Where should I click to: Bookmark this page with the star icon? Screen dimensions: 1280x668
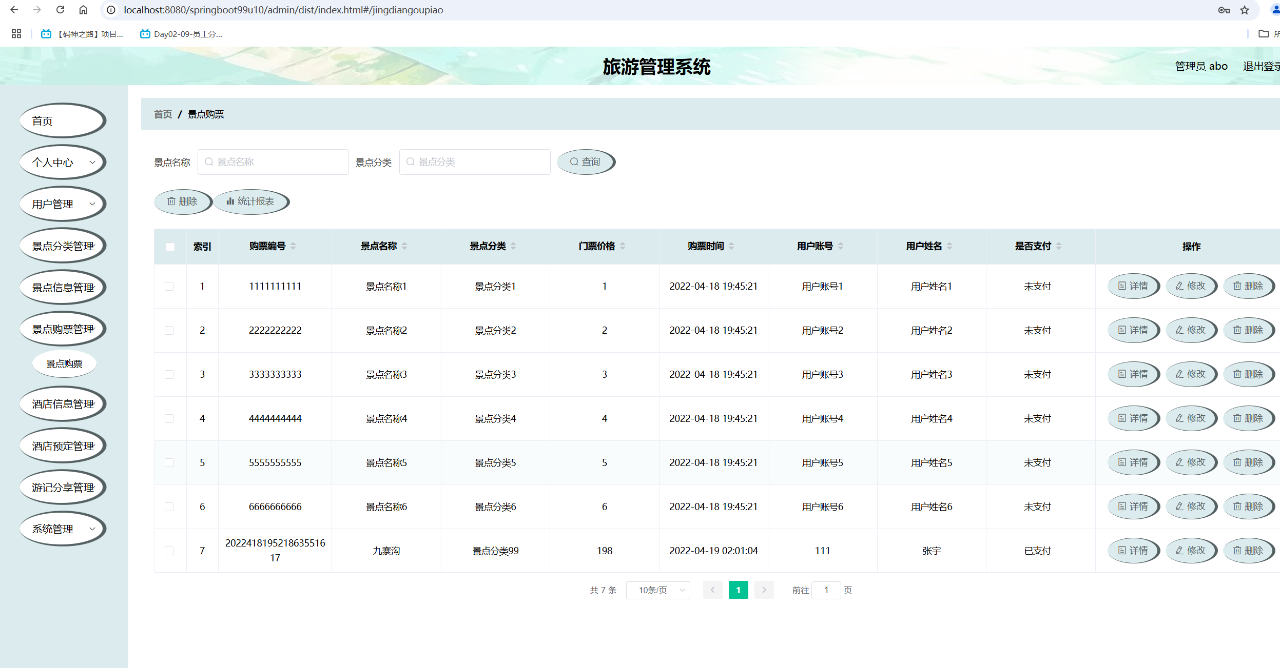tap(1245, 10)
